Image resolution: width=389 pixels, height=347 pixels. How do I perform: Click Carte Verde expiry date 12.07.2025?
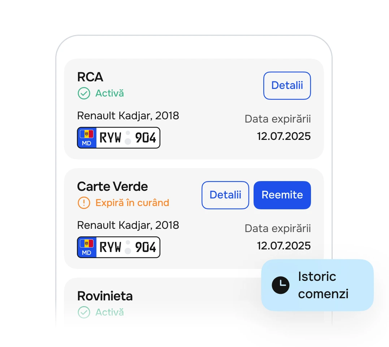pos(284,246)
